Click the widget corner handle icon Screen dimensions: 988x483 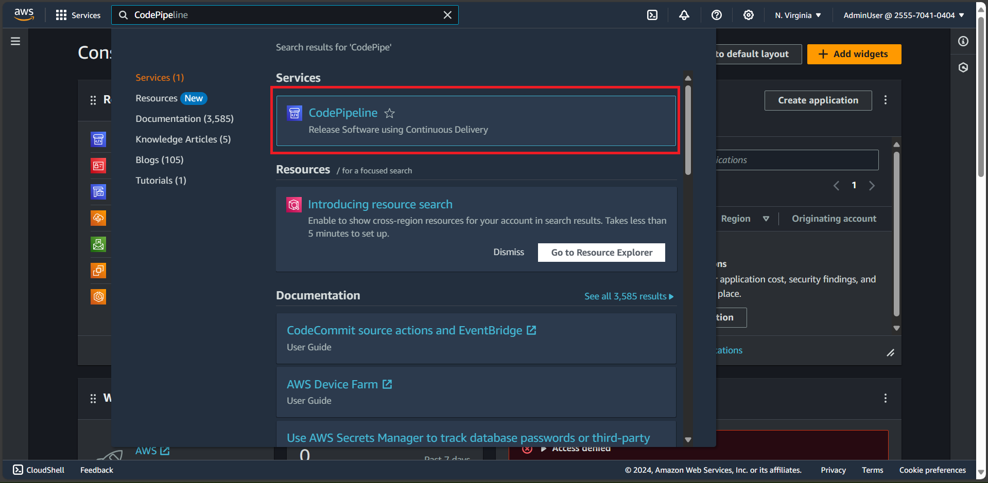[890, 353]
